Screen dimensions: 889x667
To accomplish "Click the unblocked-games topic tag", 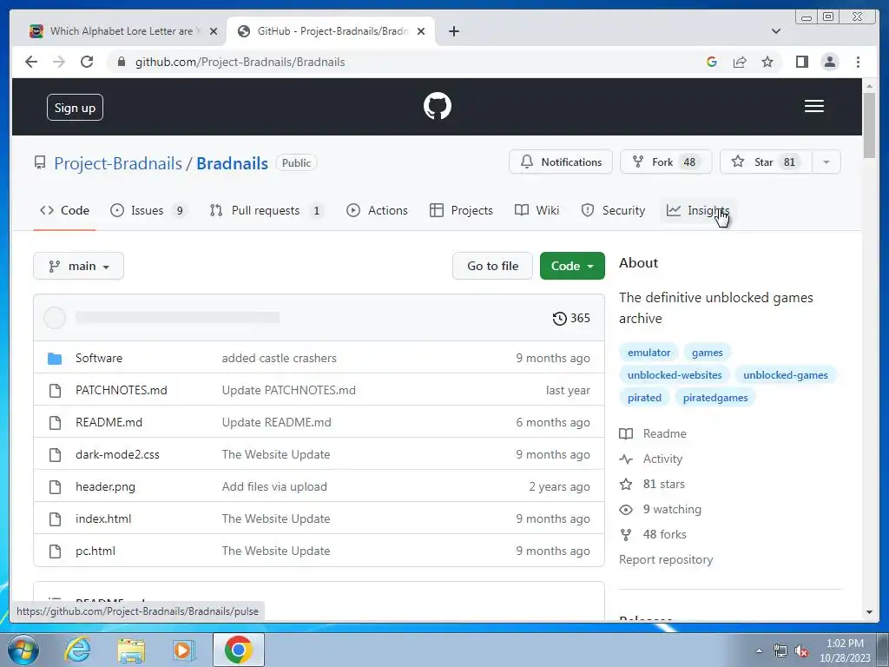I will pyautogui.click(x=785, y=375).
